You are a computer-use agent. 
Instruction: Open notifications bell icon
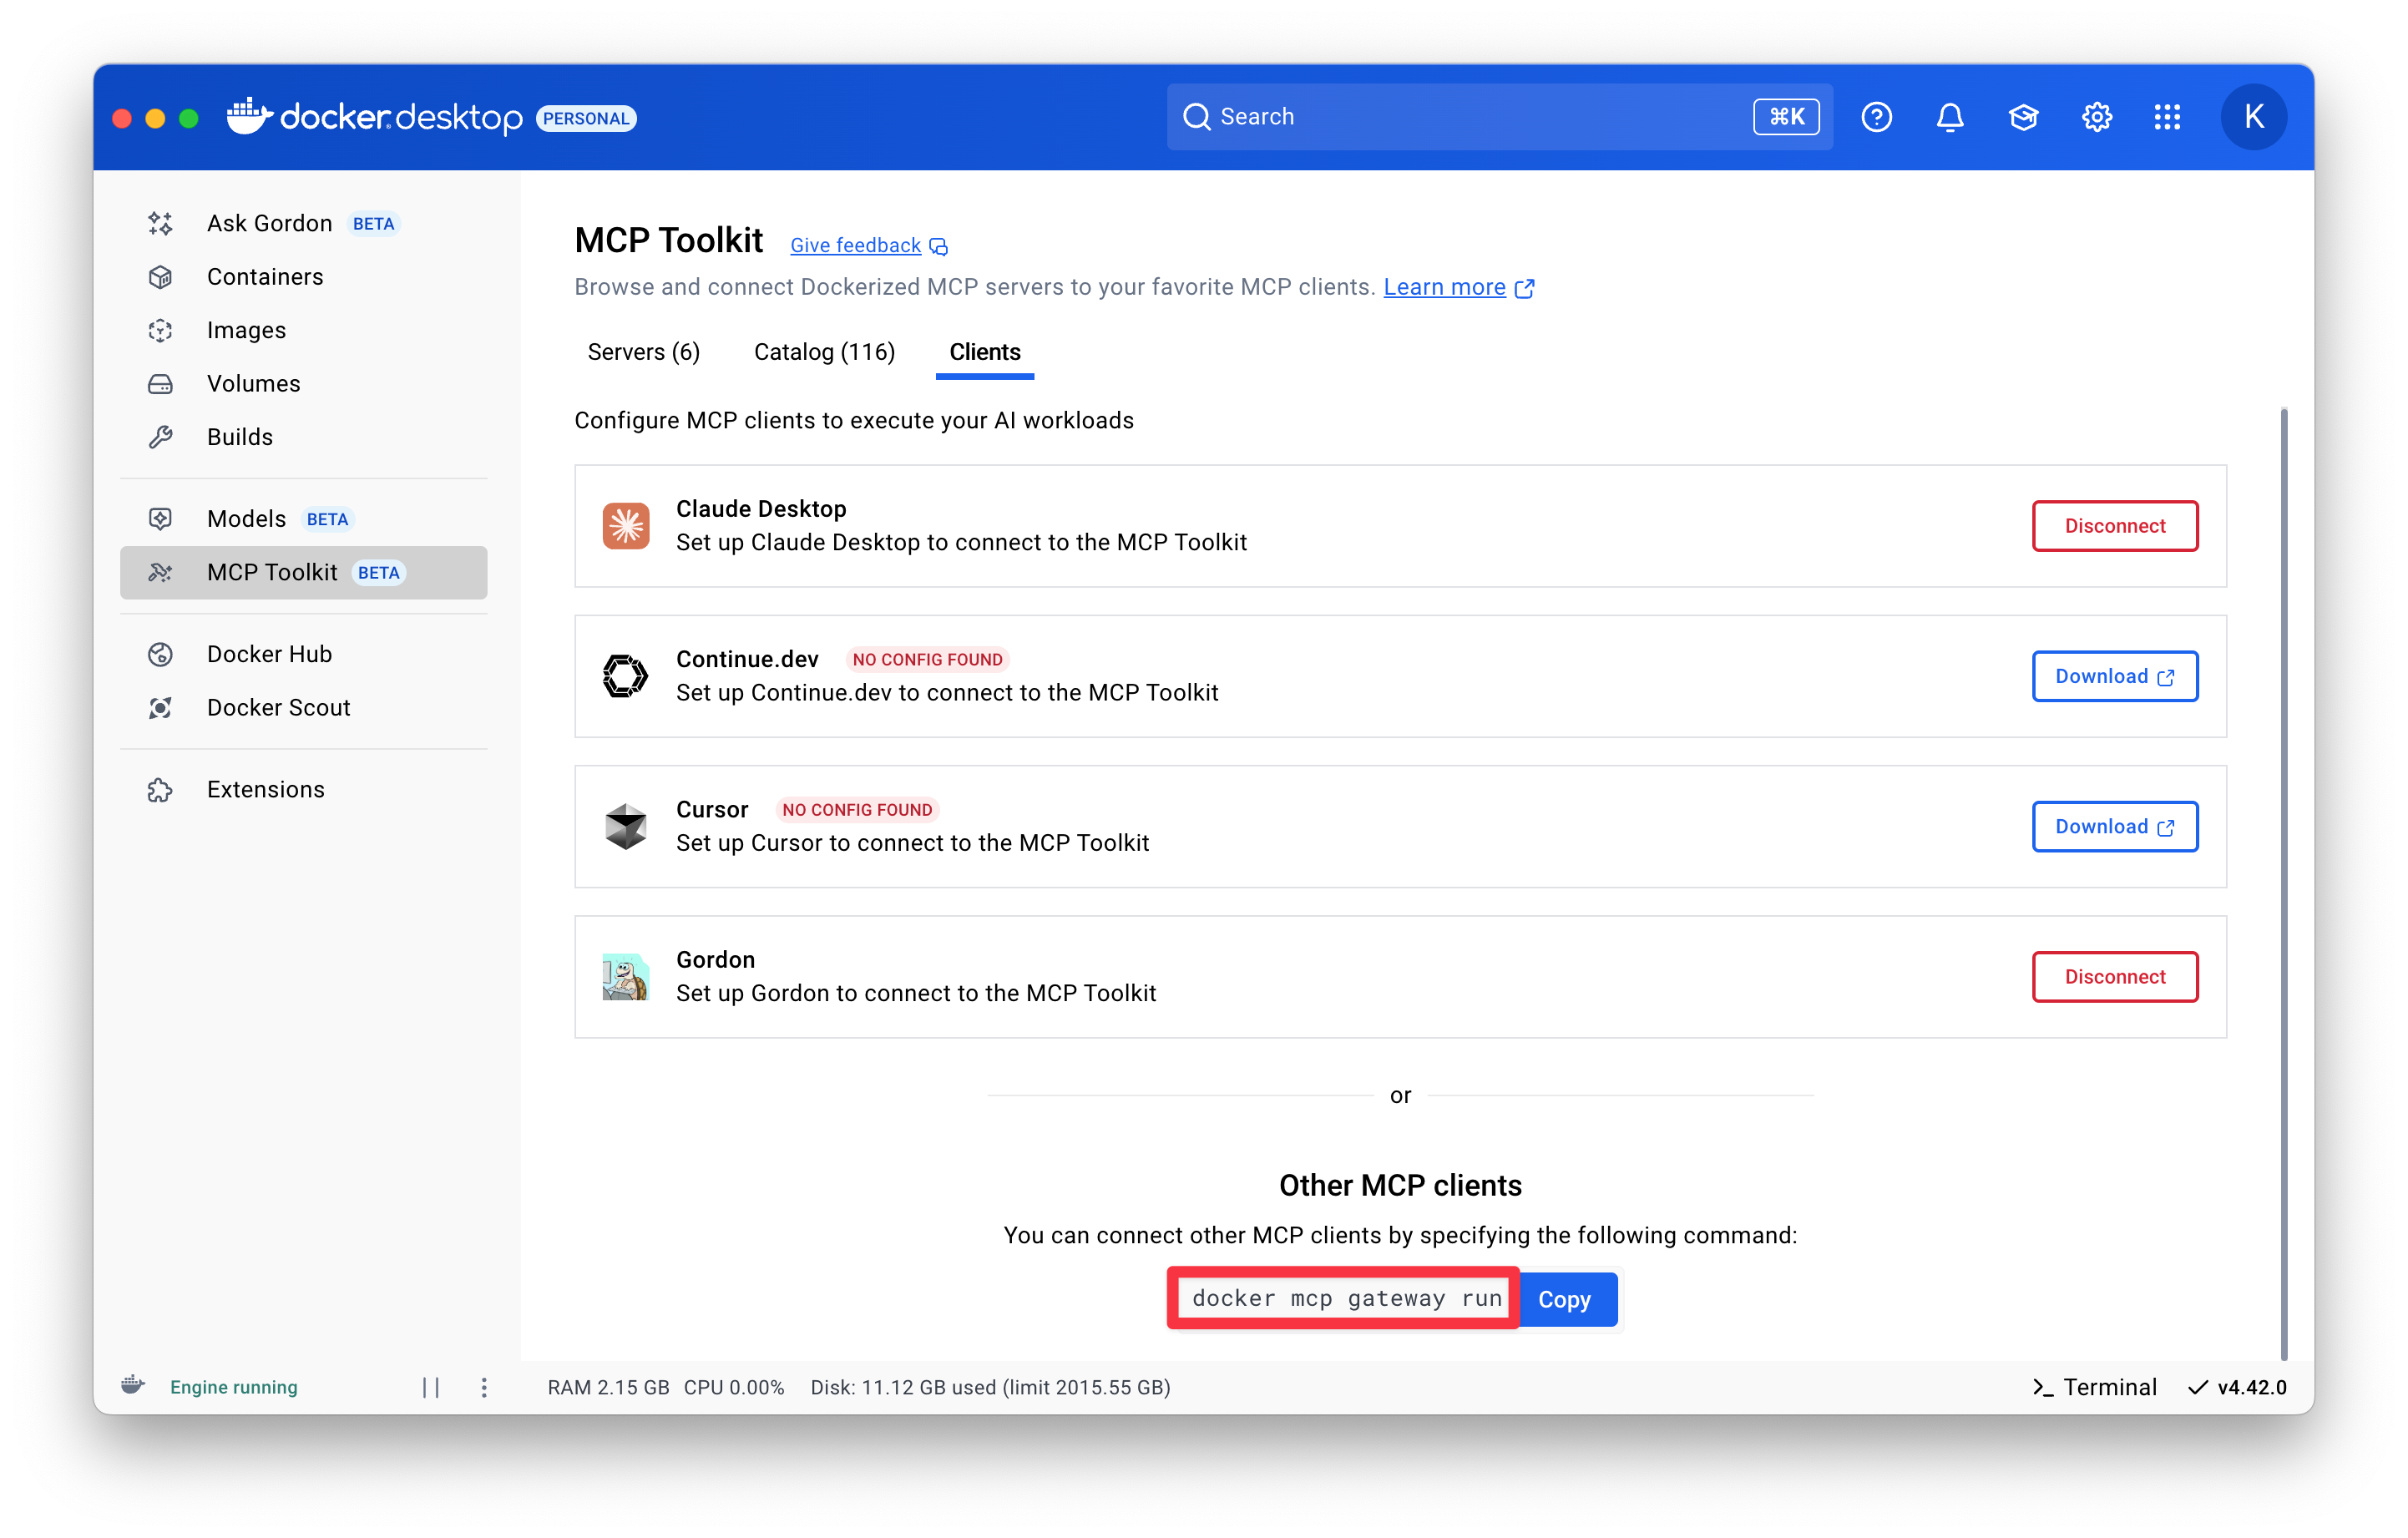click(x=1949, y=117)
